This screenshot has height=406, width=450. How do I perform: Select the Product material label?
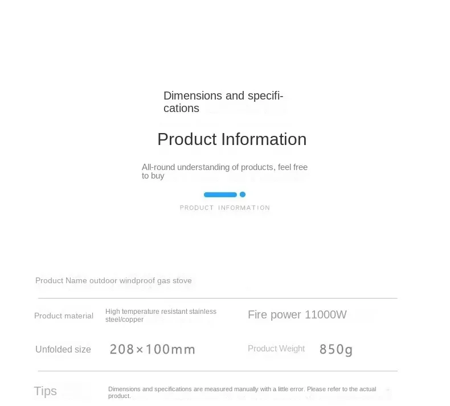point(64,316)
